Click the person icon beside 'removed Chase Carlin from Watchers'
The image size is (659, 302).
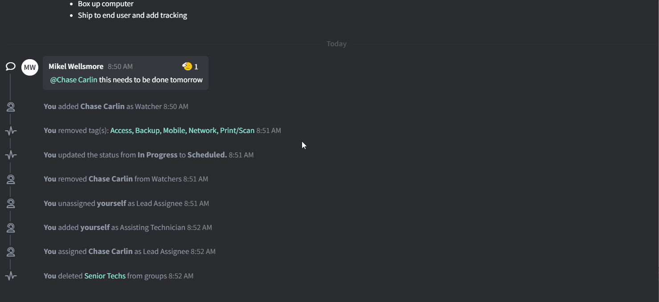(11, 179)
